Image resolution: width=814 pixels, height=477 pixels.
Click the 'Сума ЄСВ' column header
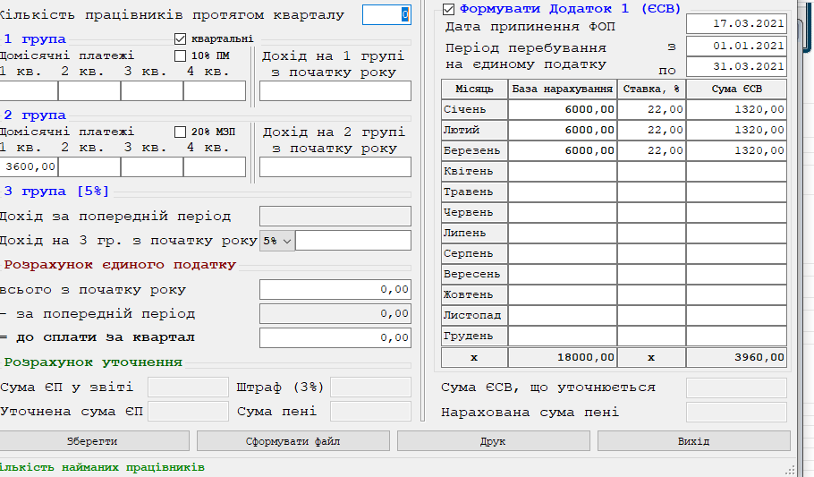[x=737, y=89]
